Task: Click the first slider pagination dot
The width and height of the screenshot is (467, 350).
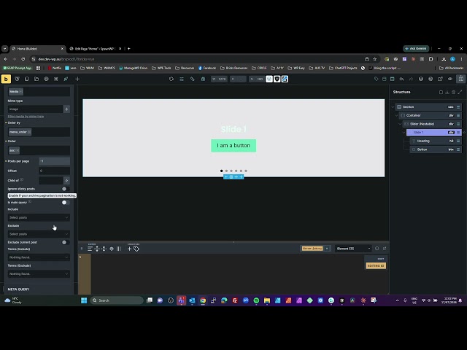Action: 221,171
